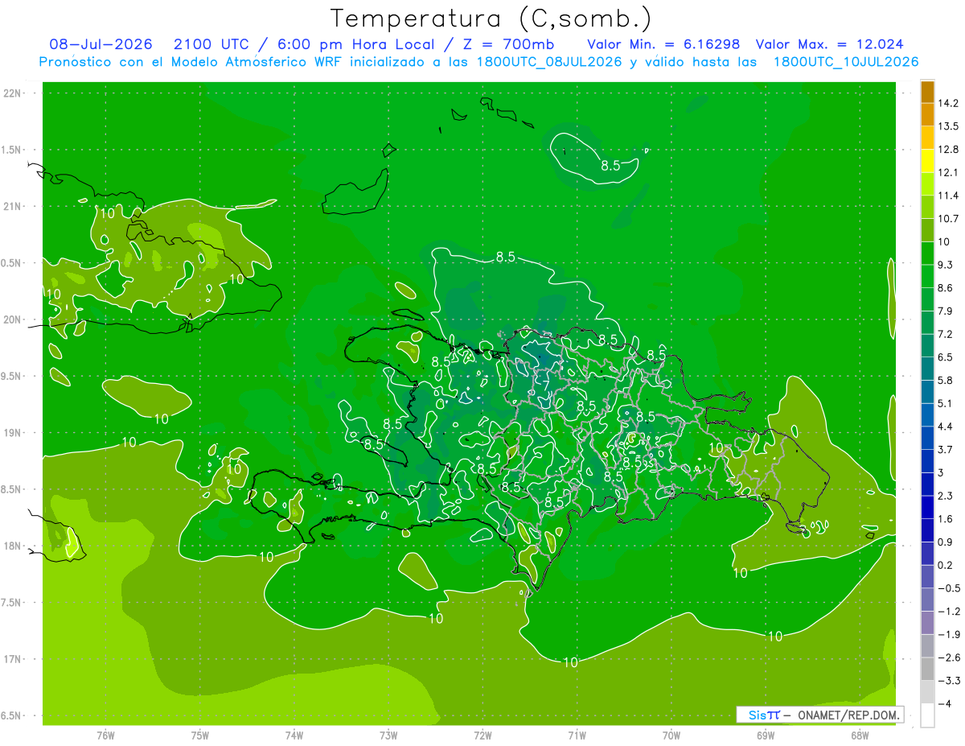The height and width of the screenshot is (746, 965).
Task: Click the '-4' color bar value
Action: click(944, 704)
